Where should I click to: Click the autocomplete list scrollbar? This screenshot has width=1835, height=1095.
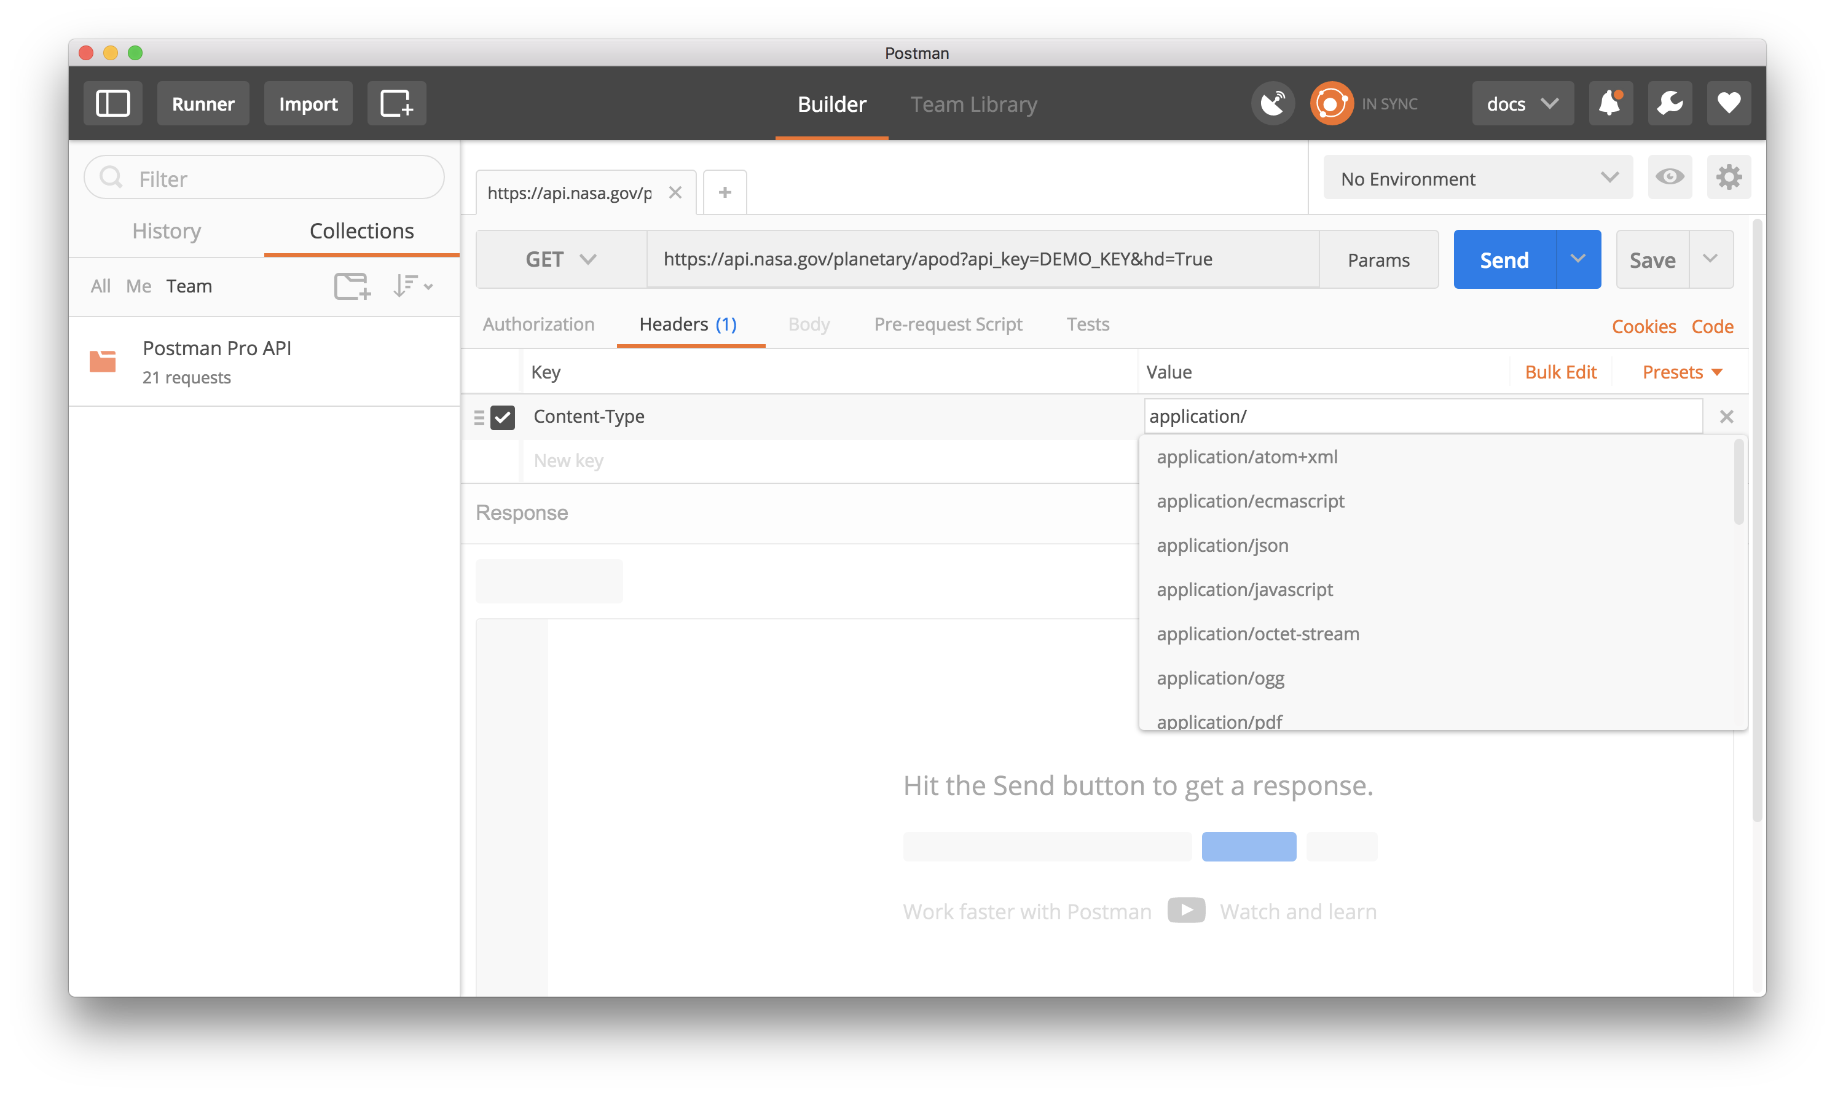(1739, 481)
